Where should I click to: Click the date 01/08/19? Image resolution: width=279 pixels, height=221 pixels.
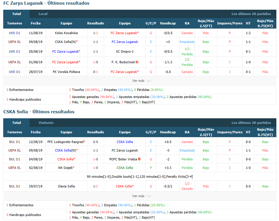point(35,62)
